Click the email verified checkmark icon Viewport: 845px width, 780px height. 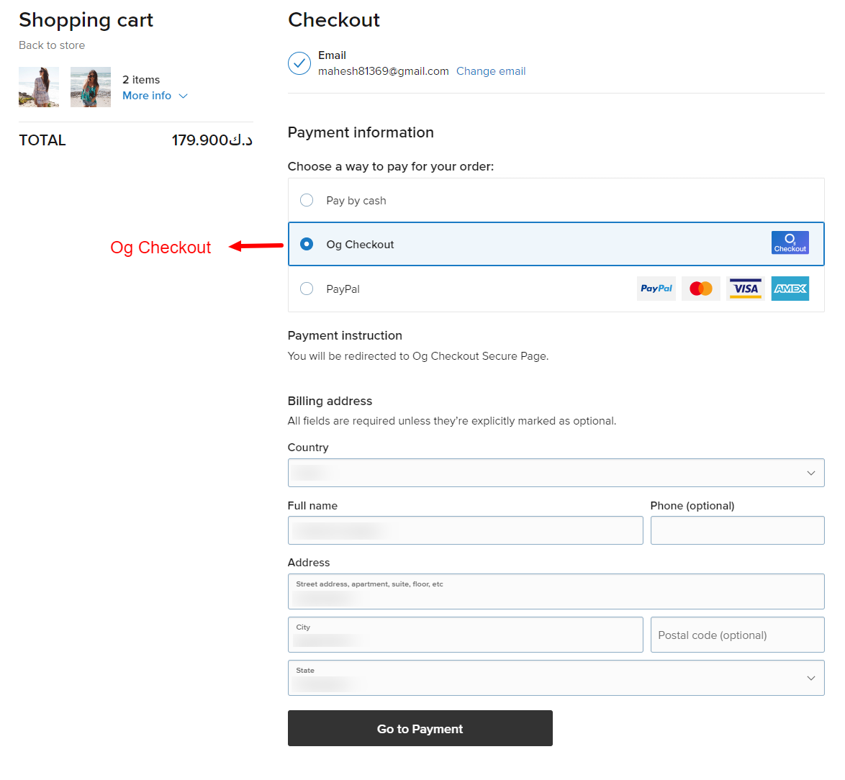pos(299,63)
